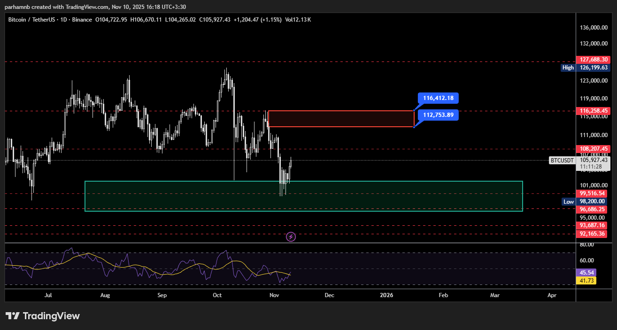Select the green demand zone rectangle

[303, 196]
